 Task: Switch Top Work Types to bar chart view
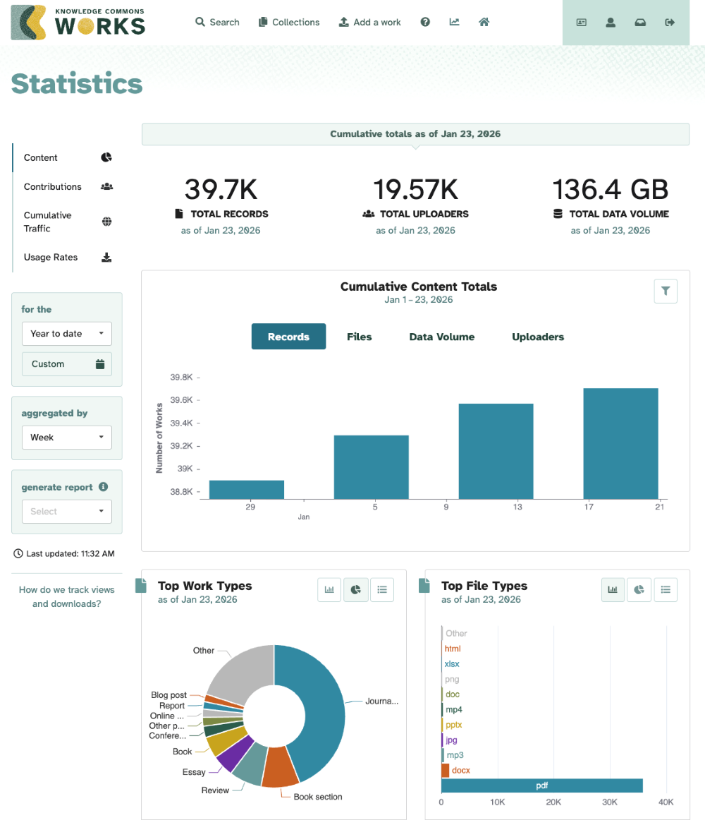[329, 589]
